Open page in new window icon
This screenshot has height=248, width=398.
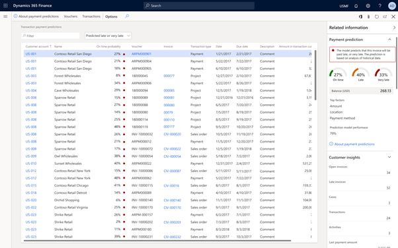pyautogui.click(x=385, y=16)
